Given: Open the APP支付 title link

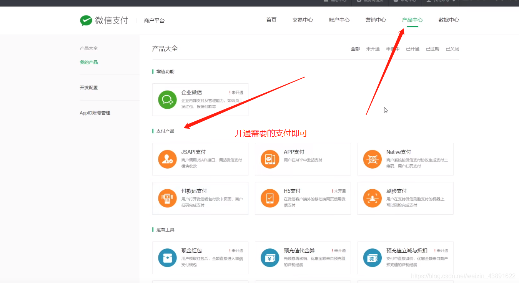Looking at the screenshot, I should click(x=294, y=152).
